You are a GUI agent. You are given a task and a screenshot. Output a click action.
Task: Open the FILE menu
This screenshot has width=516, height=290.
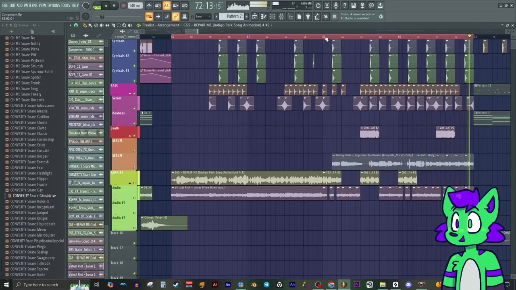[x=5, y=6]
